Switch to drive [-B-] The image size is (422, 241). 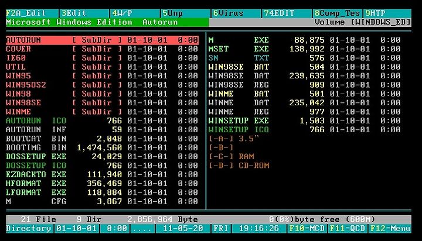[x=221, y=147]
